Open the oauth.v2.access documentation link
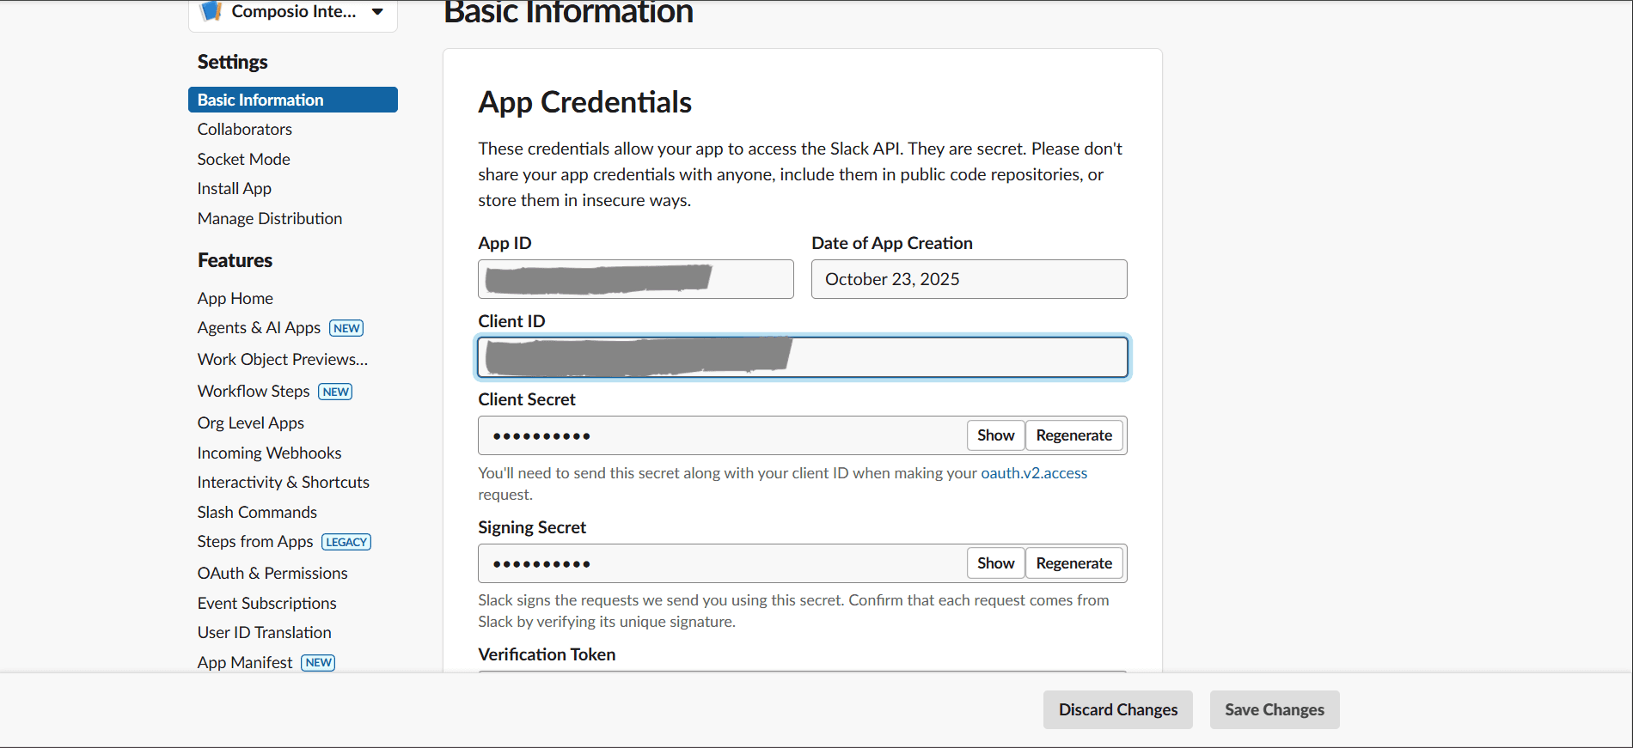Image resolution: width=1633 pixels, height=748 pixels. [x=1034, y=473]
